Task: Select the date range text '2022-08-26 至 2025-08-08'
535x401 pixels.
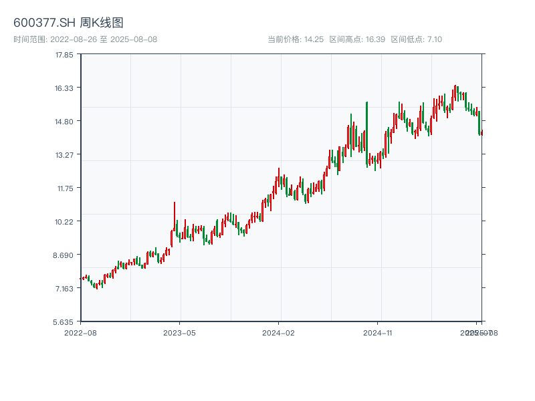Action: (104, 39)
